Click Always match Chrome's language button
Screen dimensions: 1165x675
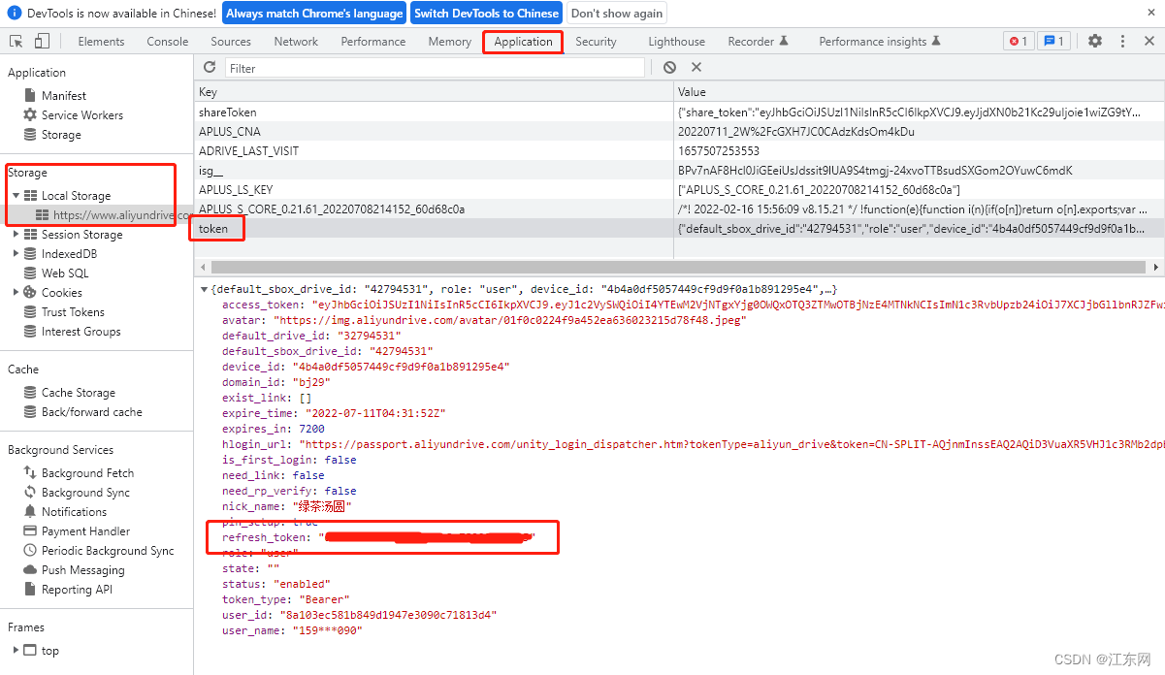click(x=313, y=14)
